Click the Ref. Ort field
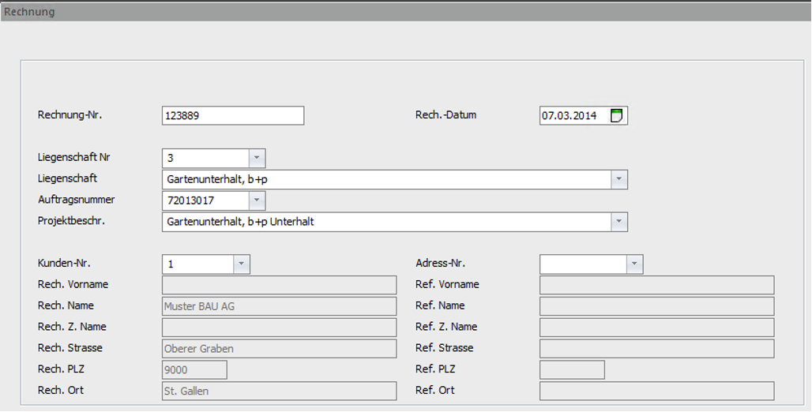 [x=656, y=391]
